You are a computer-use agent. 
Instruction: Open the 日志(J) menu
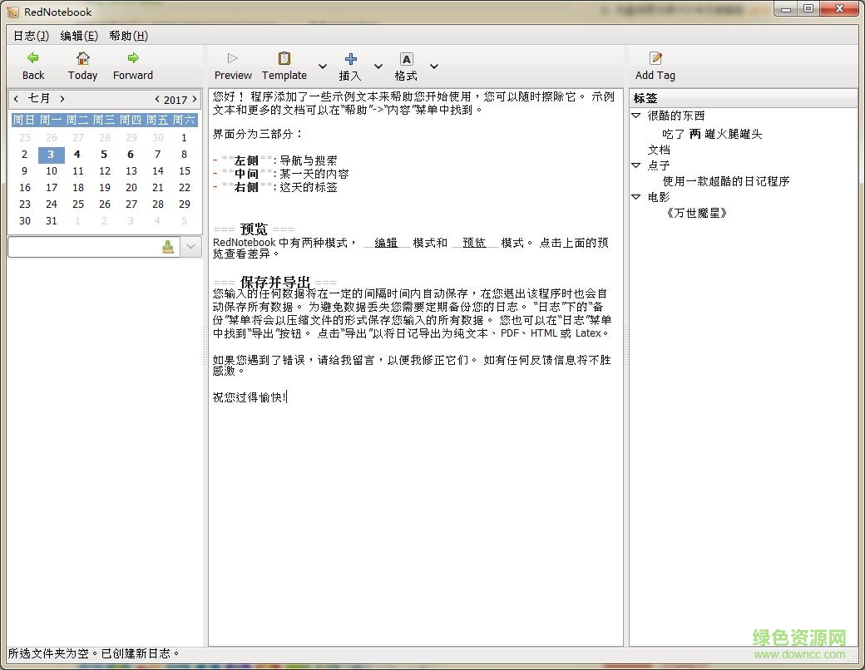point(29,36)
